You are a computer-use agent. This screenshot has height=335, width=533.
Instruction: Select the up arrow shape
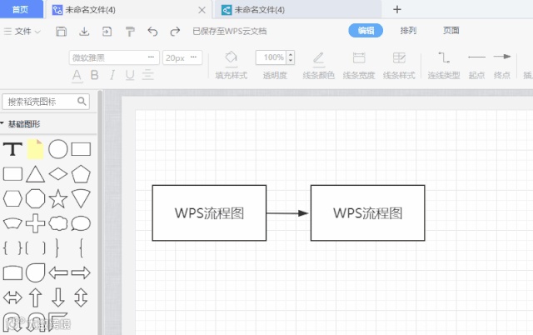(35, 297)
